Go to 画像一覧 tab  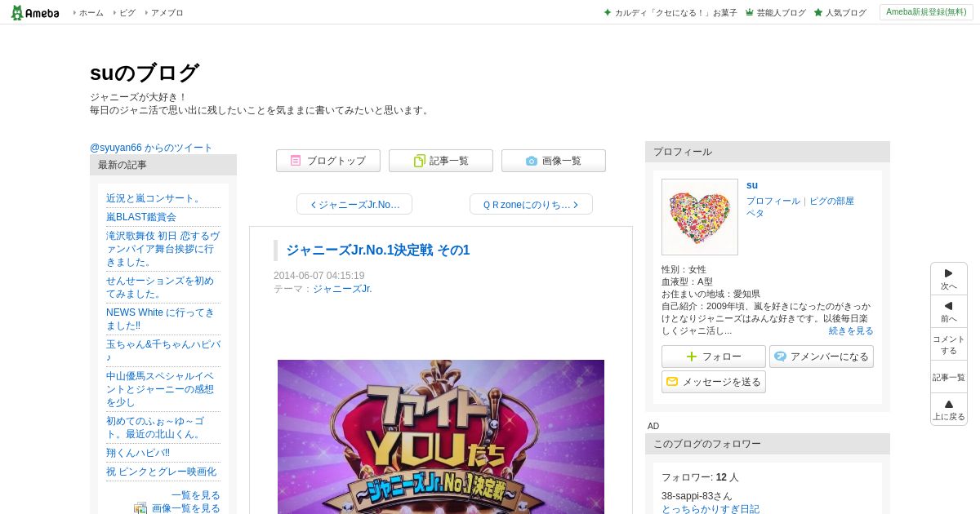click(554, 161)
